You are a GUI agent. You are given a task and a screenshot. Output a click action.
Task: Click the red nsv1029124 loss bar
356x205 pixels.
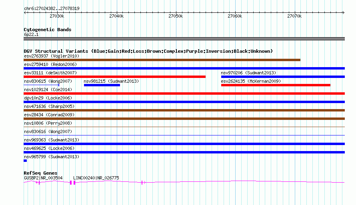click(184, 94)
